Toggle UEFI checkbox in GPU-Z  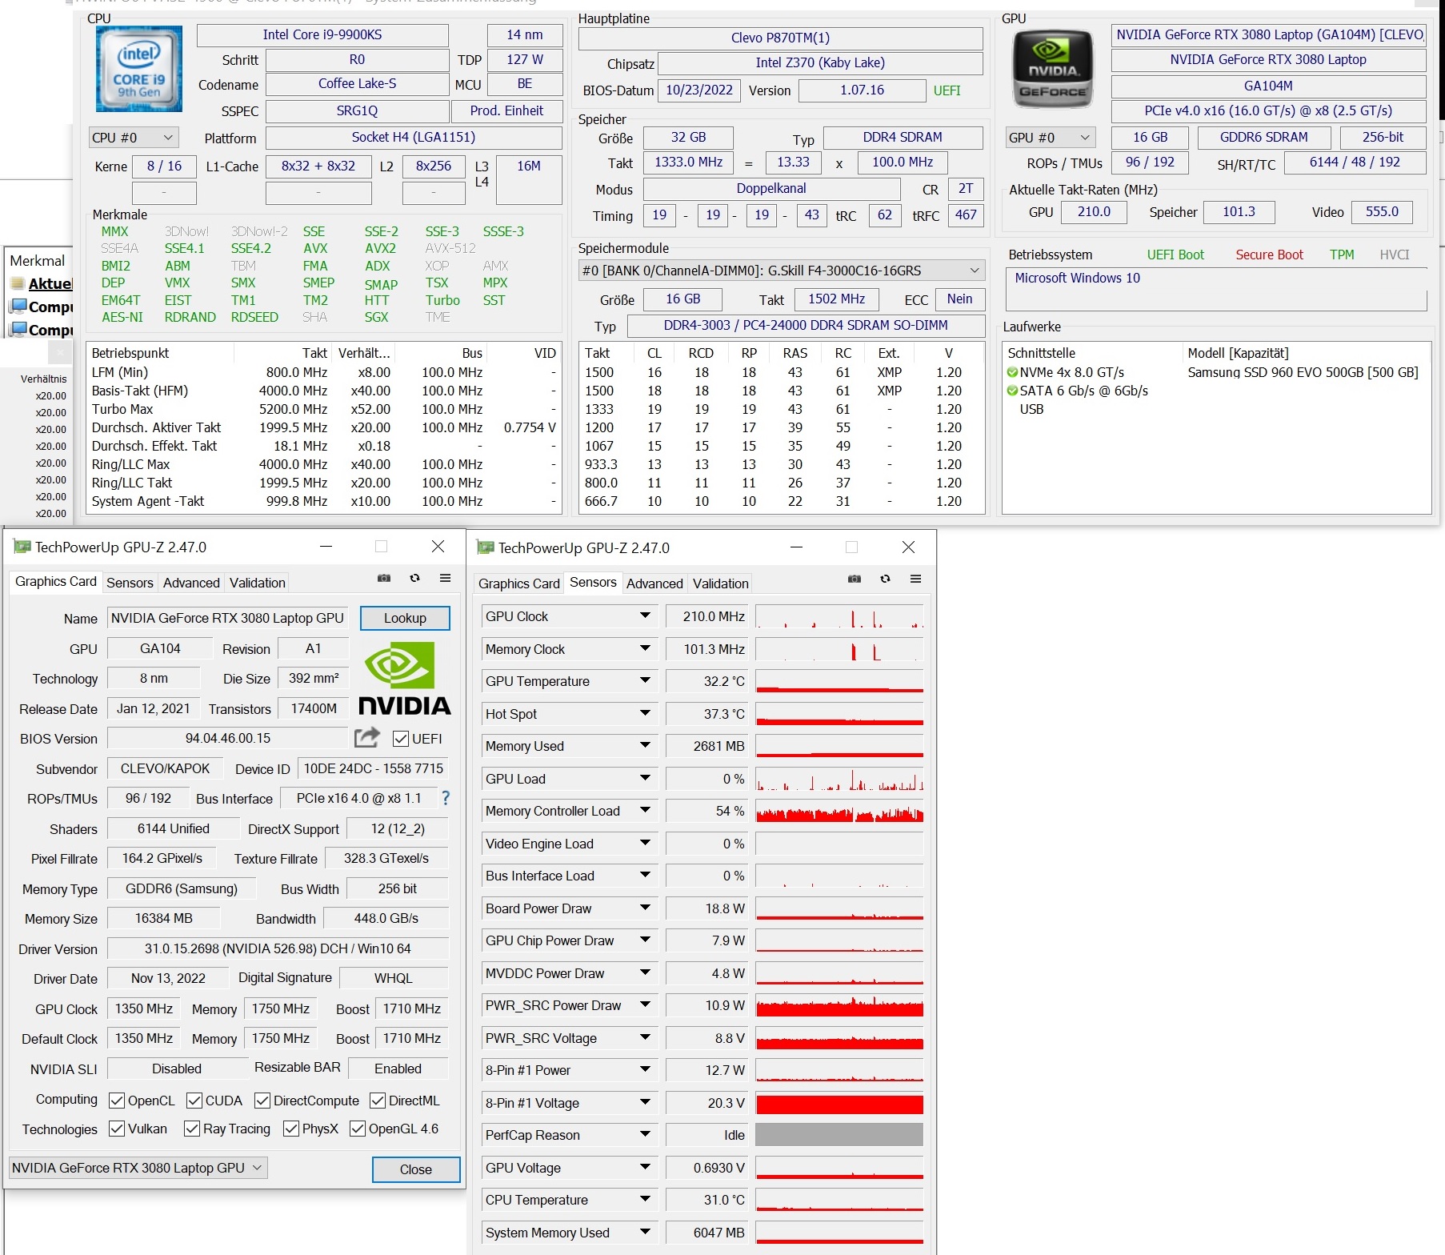pyautogui.click(x=401, y=739)
